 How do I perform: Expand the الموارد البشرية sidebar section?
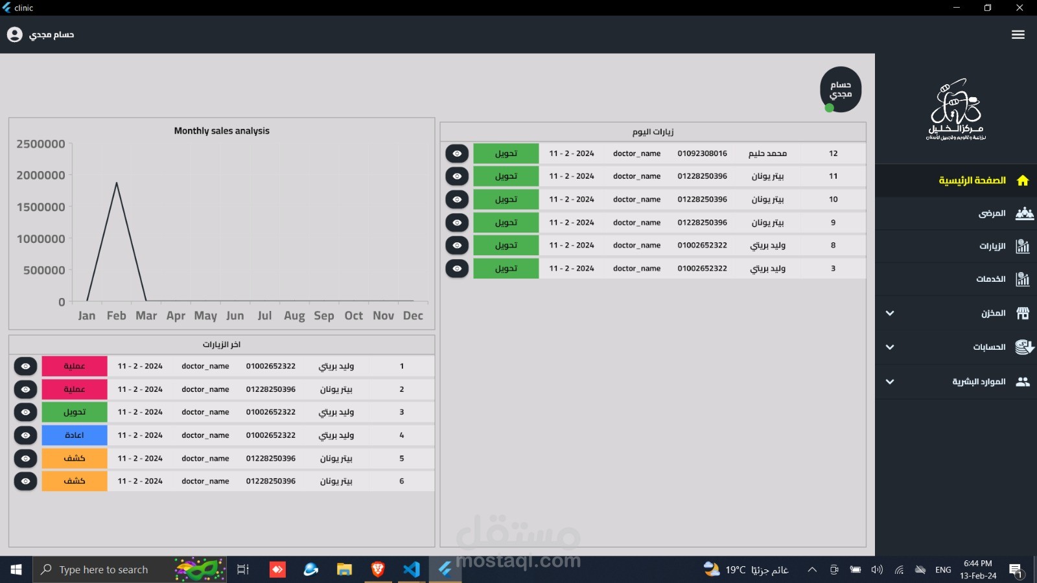tap(890, 382)
